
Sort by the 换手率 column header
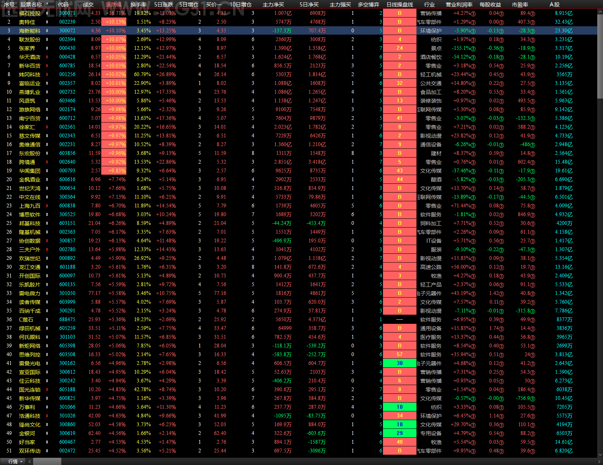pos(139,5)
